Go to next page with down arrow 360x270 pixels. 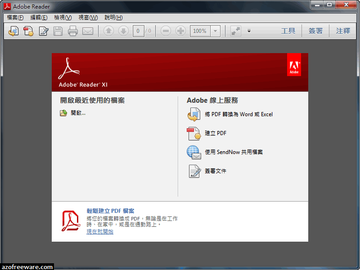pos(123,31)
